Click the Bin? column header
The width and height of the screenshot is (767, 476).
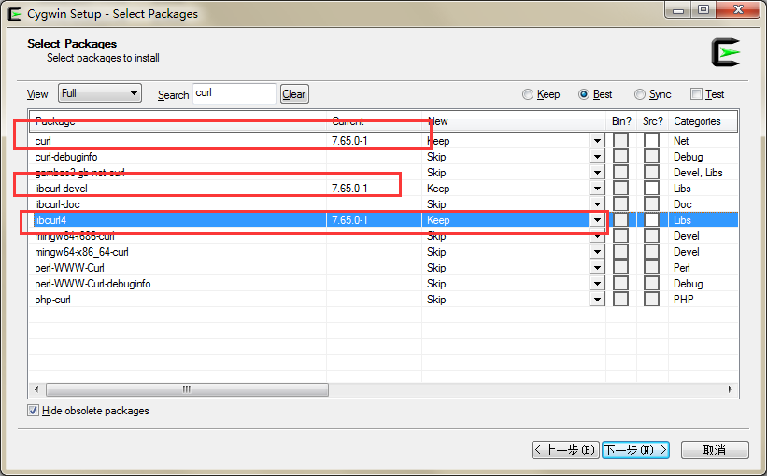point(621,121)
